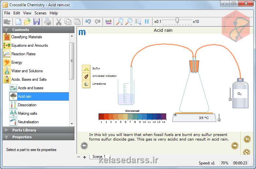Open the Help menu

click(54, 13)
